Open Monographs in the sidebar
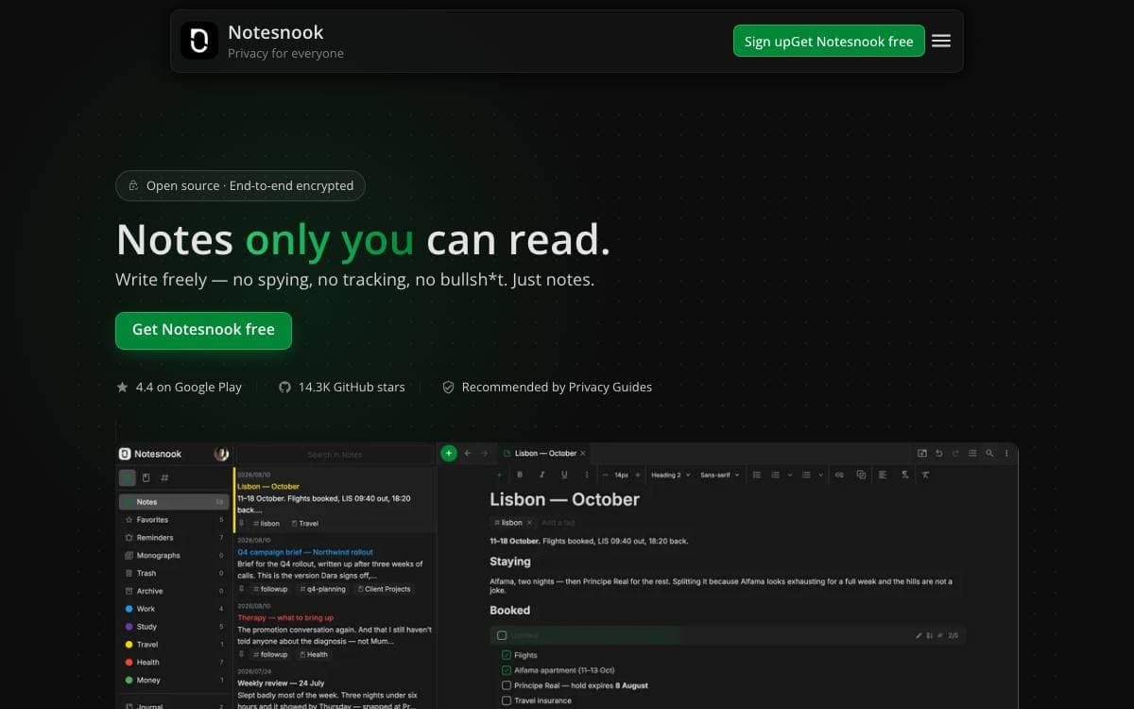 point(174,555)
